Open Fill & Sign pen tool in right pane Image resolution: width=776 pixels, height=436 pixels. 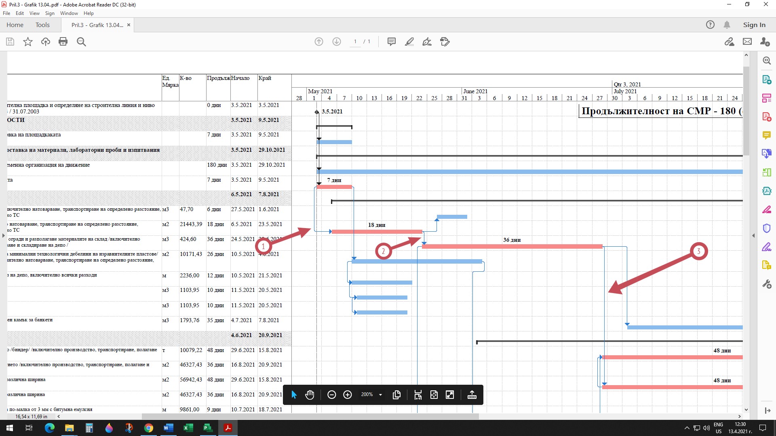[x=767, y=247]
